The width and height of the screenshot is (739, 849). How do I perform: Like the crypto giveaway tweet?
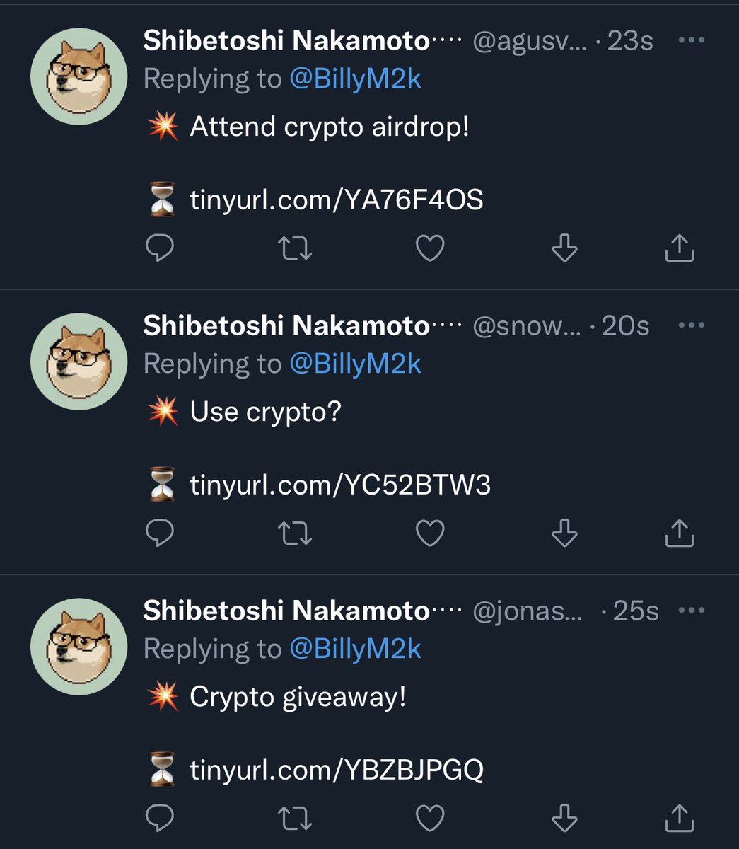[430, 819]
